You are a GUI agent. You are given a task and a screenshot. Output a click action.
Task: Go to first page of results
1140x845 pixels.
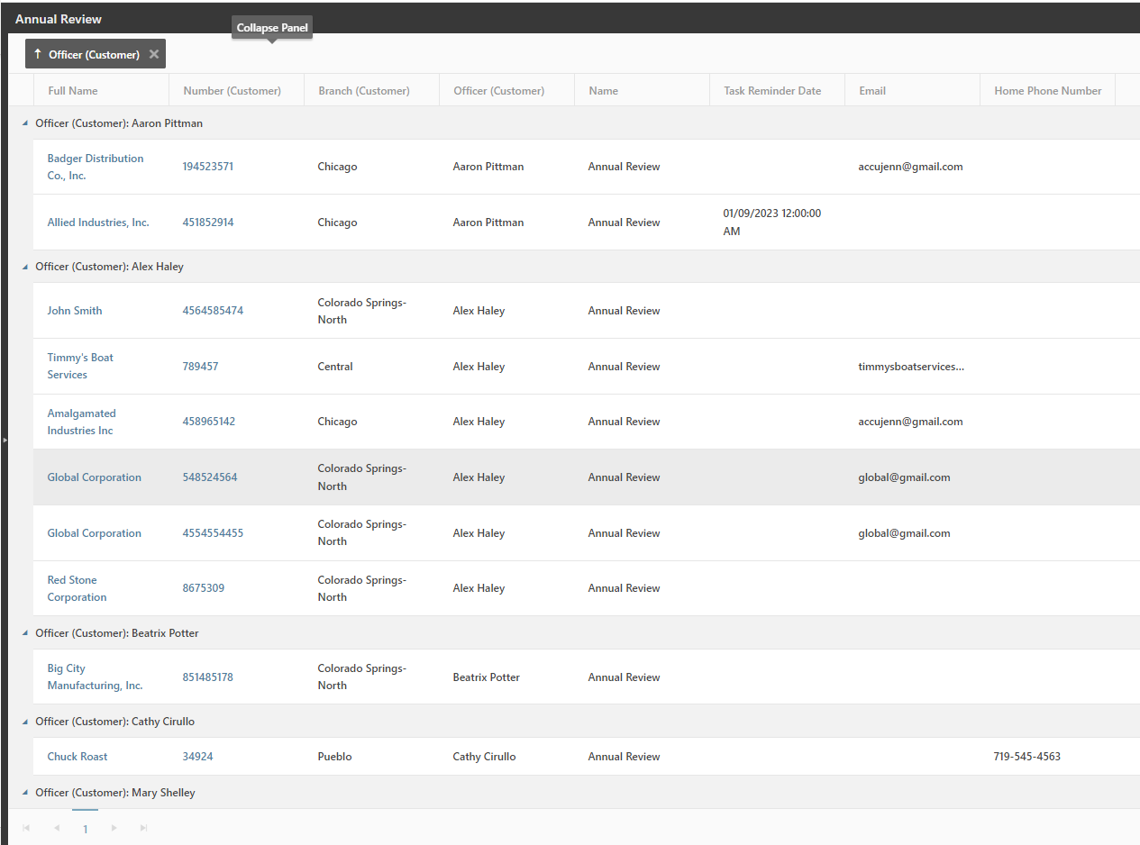(x=26, y=828)
